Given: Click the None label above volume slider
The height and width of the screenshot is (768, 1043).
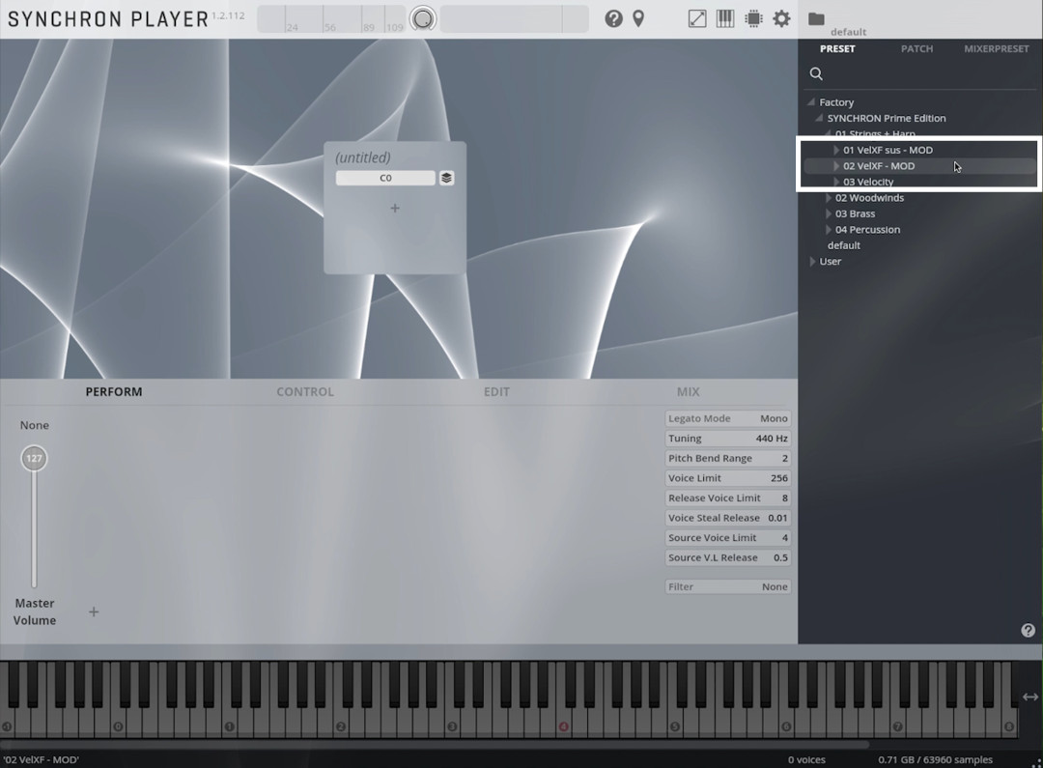Looking at the screenshot, I should point(34,425).
